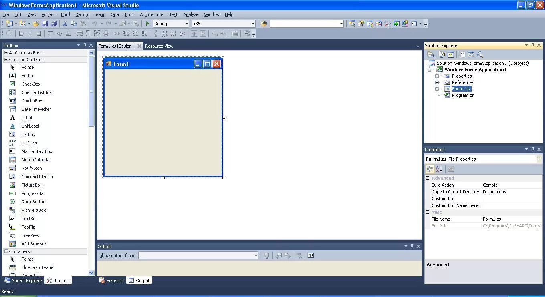
Task: Collapse Common Controls toolbox group
Action: (x=6, y=60)
